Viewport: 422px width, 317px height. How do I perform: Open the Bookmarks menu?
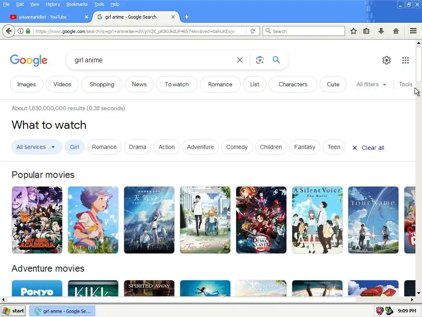[x=77, y=4]
